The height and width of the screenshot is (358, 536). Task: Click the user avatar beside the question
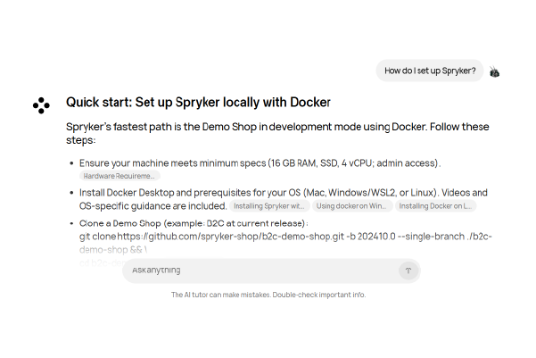[494, 71]
